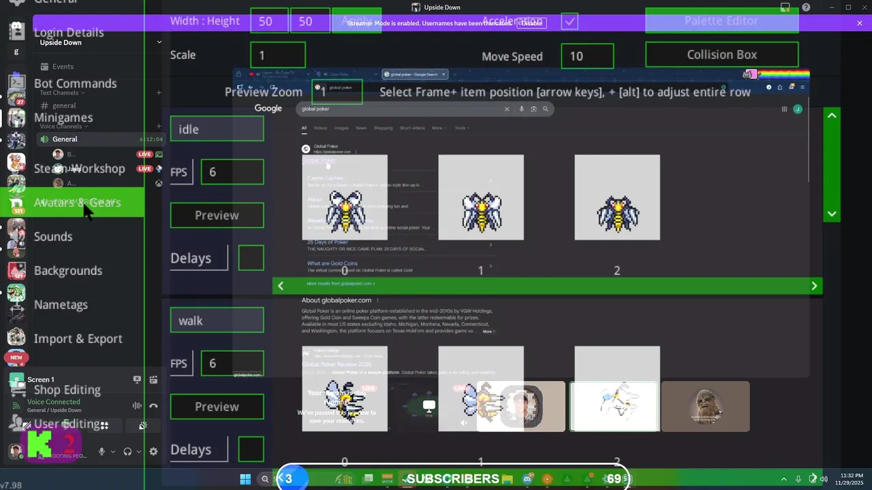Screen dimensions: 872x490
Task: Click the walk animation name field
Action: pyautogui.click(x=217, y=320)
